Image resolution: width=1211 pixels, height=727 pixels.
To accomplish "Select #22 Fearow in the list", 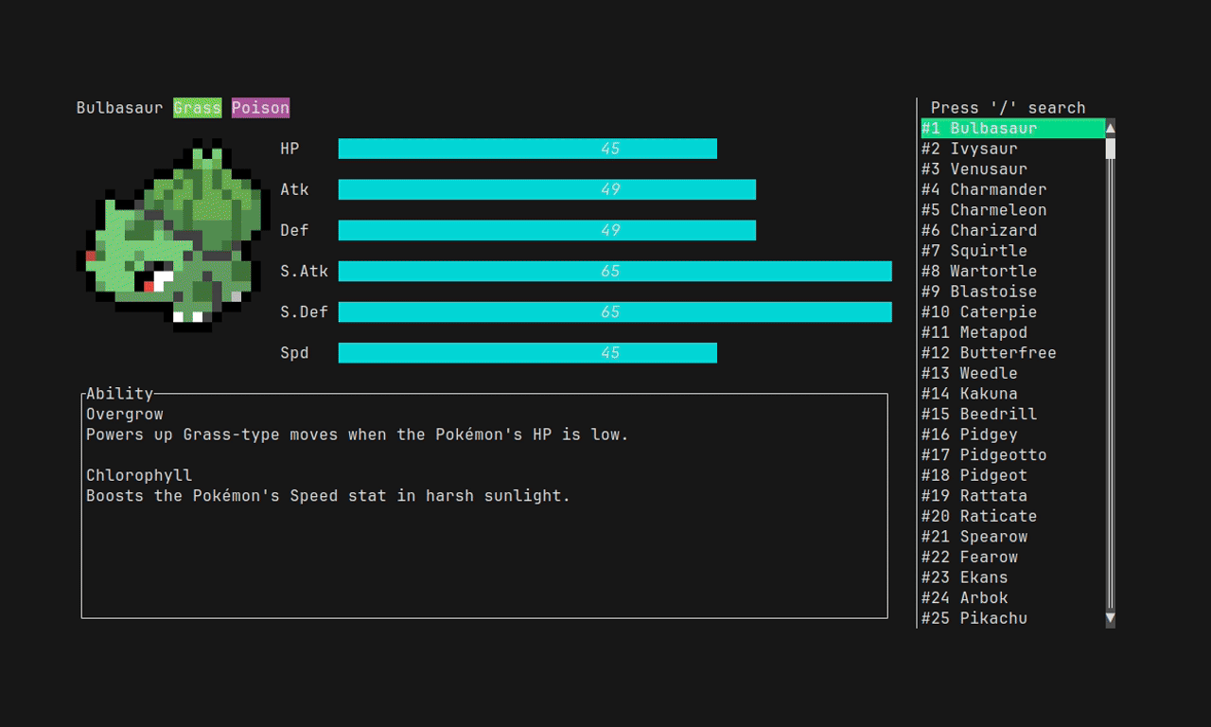I will [1013, 557].
